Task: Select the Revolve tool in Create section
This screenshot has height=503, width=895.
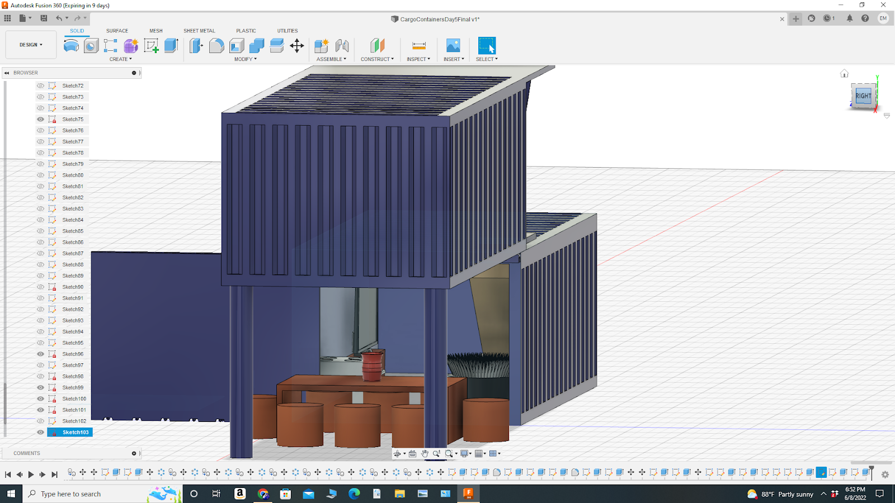Action: pyautogui.click(x=71, y=47)
